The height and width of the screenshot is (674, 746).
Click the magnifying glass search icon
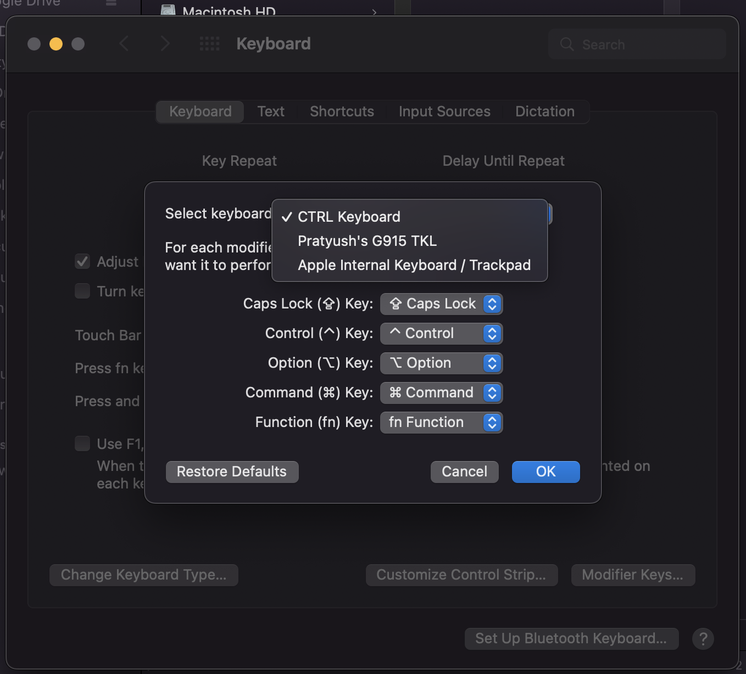coord(566,44)
